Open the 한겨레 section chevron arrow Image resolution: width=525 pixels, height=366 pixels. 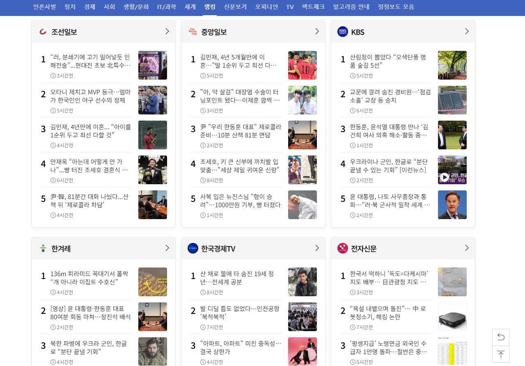[x=167, y=248]
